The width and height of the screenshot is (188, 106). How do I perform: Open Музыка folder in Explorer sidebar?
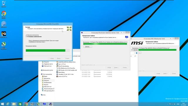(x=45, y=85)
